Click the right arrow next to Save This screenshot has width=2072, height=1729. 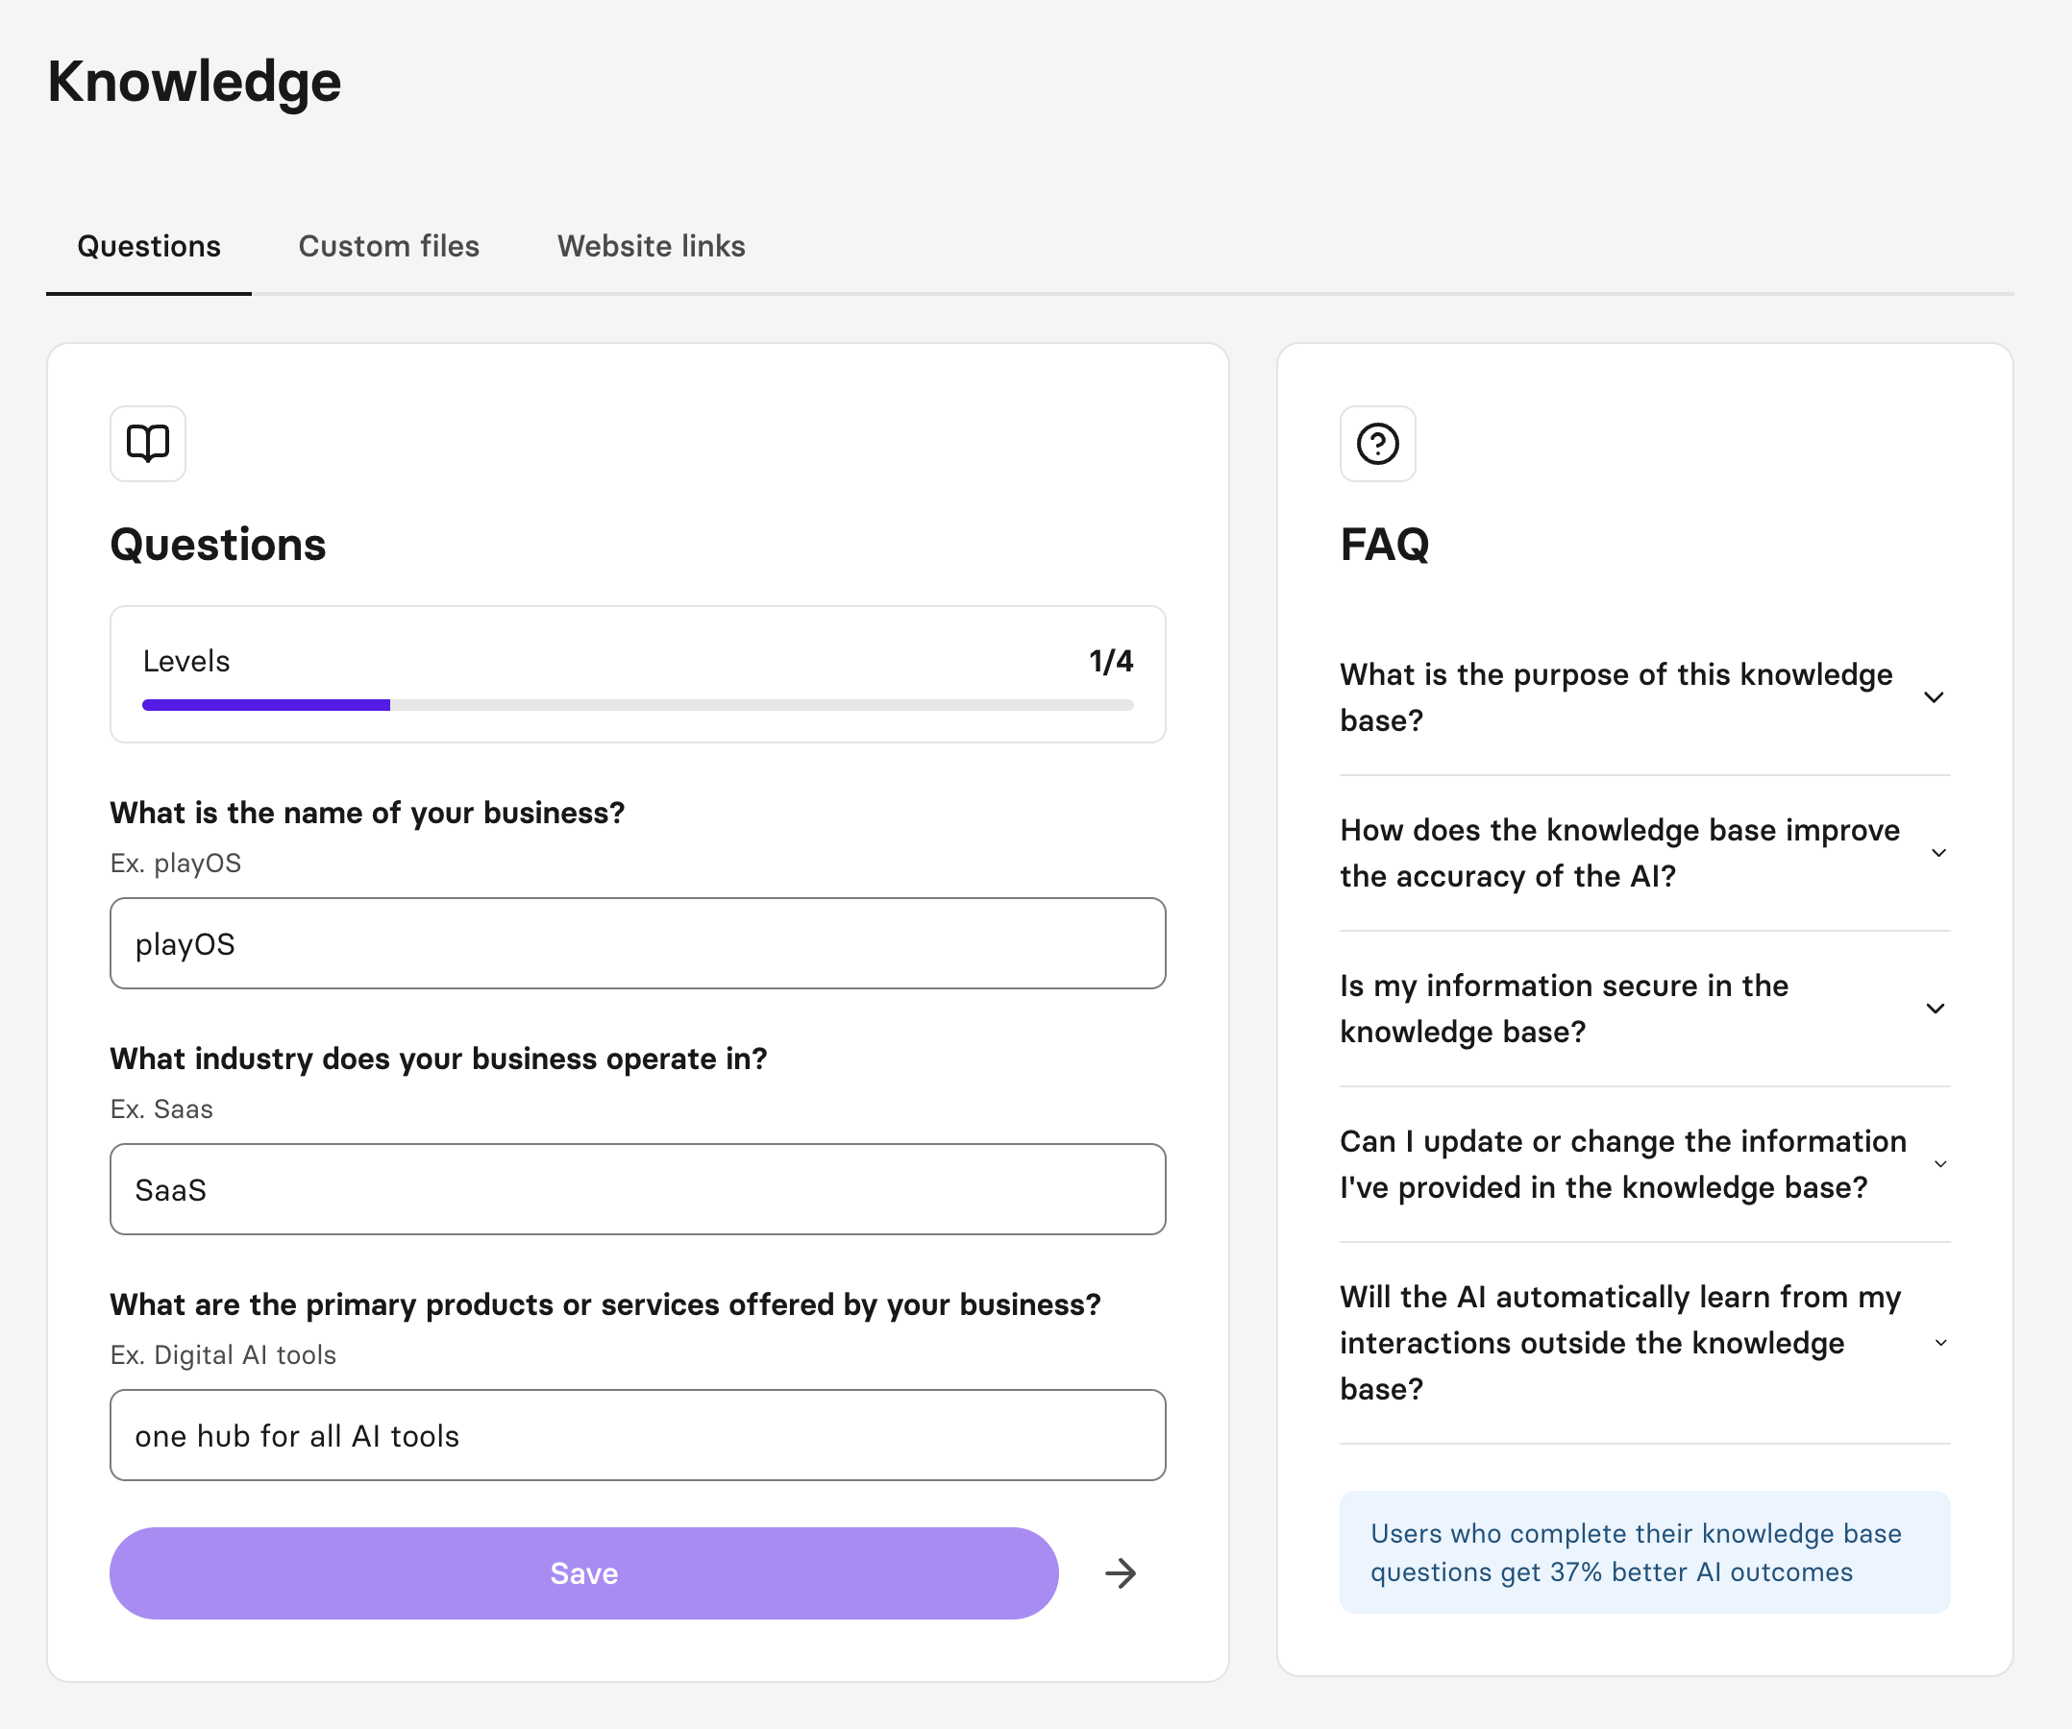[x=1120, y=1573]
